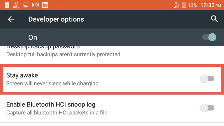Open the LinkedIn notification icon

coord(45,5)
